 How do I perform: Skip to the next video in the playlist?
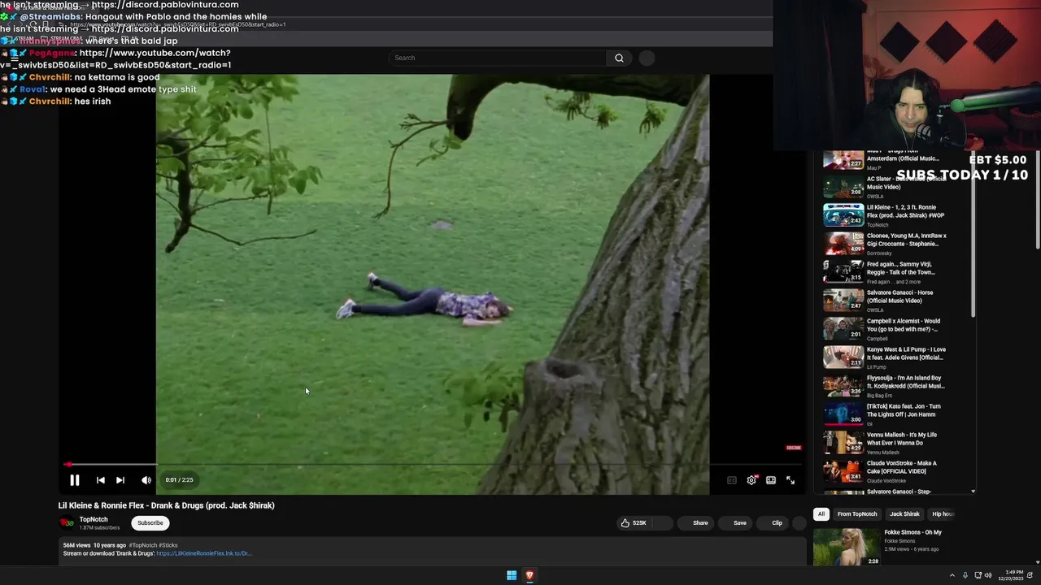tap(120, 480)
